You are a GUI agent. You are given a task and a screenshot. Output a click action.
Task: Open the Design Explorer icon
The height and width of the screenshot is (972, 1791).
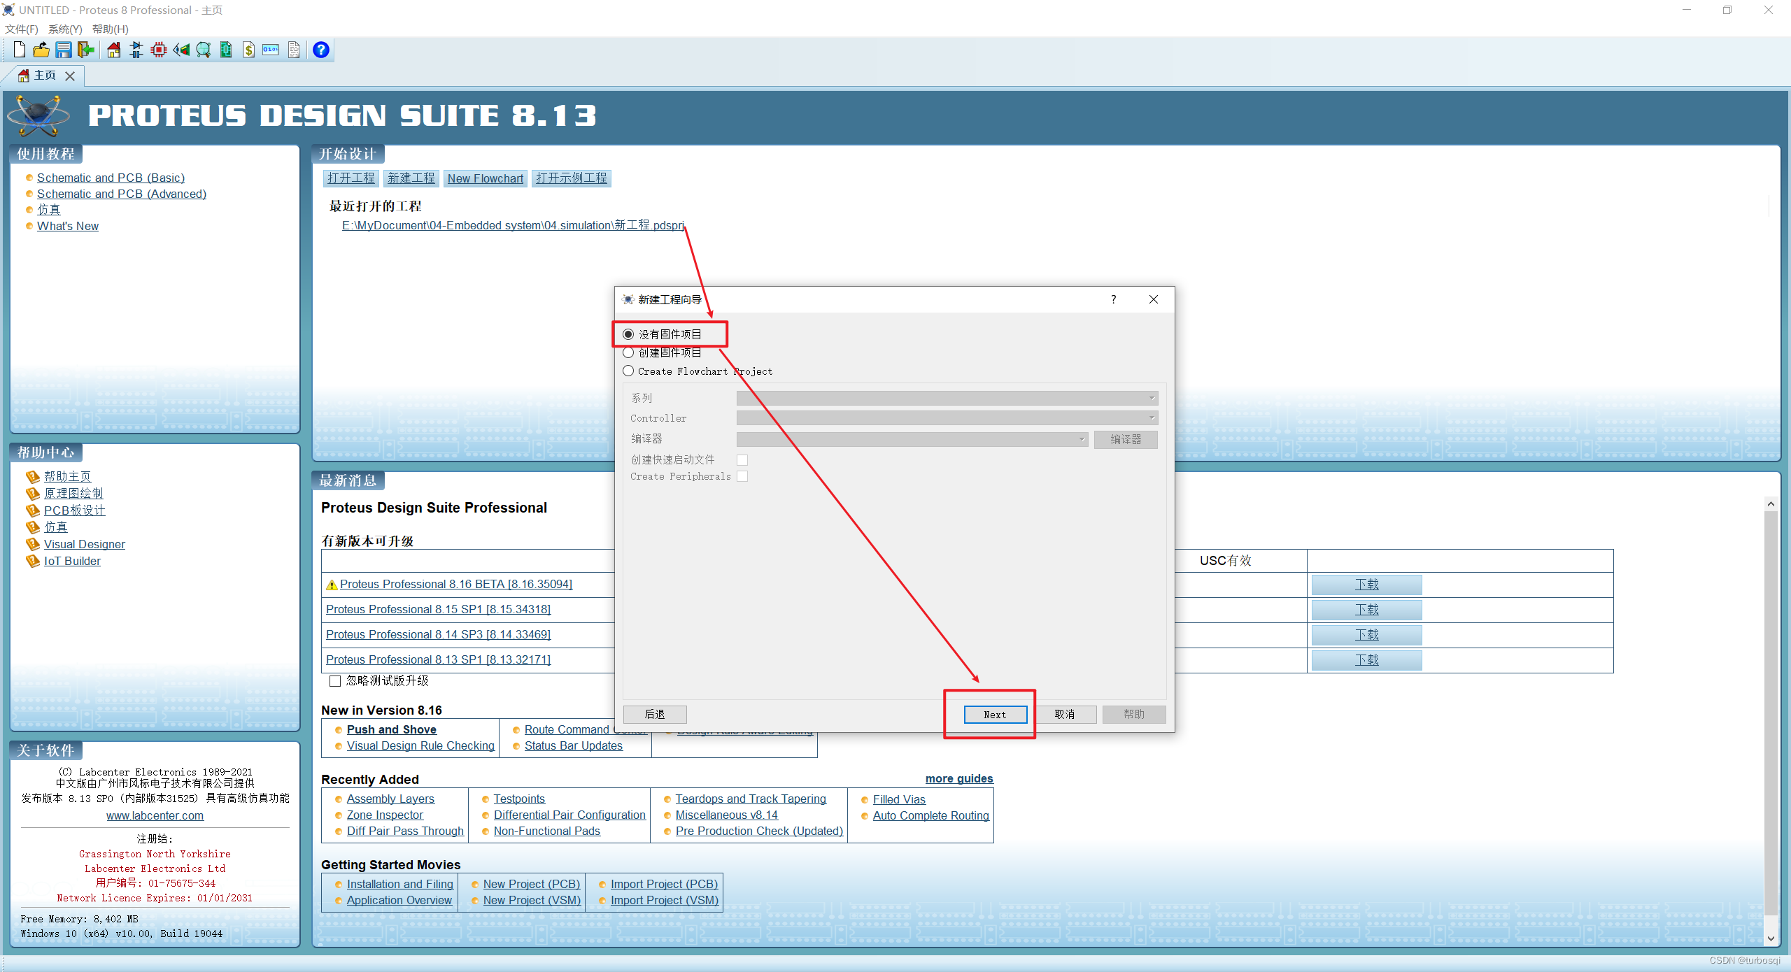coord(226,50)
